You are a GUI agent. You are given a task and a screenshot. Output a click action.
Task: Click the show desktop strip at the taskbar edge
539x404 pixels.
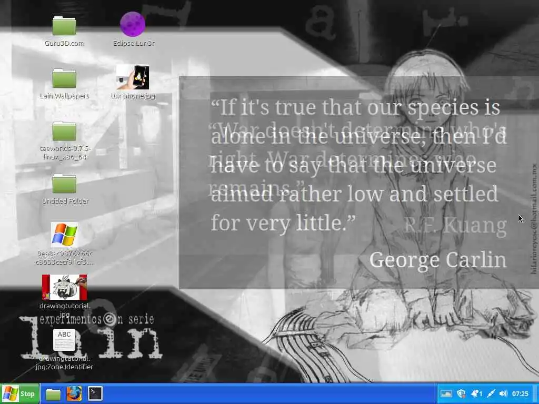click(x=536, y=393)
